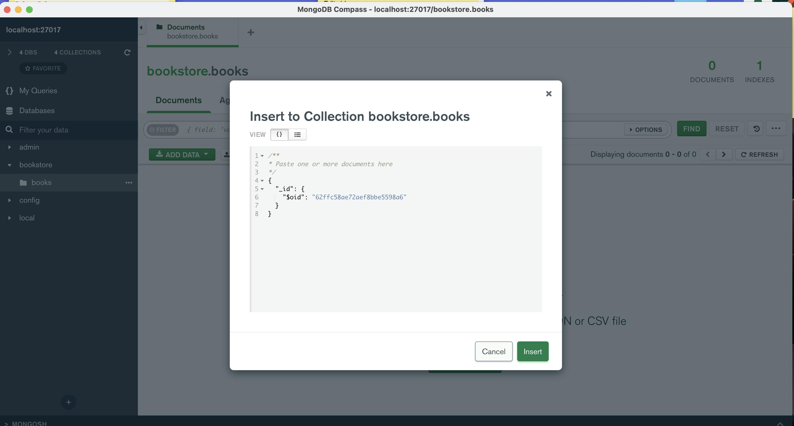The width and height of the screenshot is (794, 426).
Task: Open a new tab with plus icon
Action: (251, 32)
